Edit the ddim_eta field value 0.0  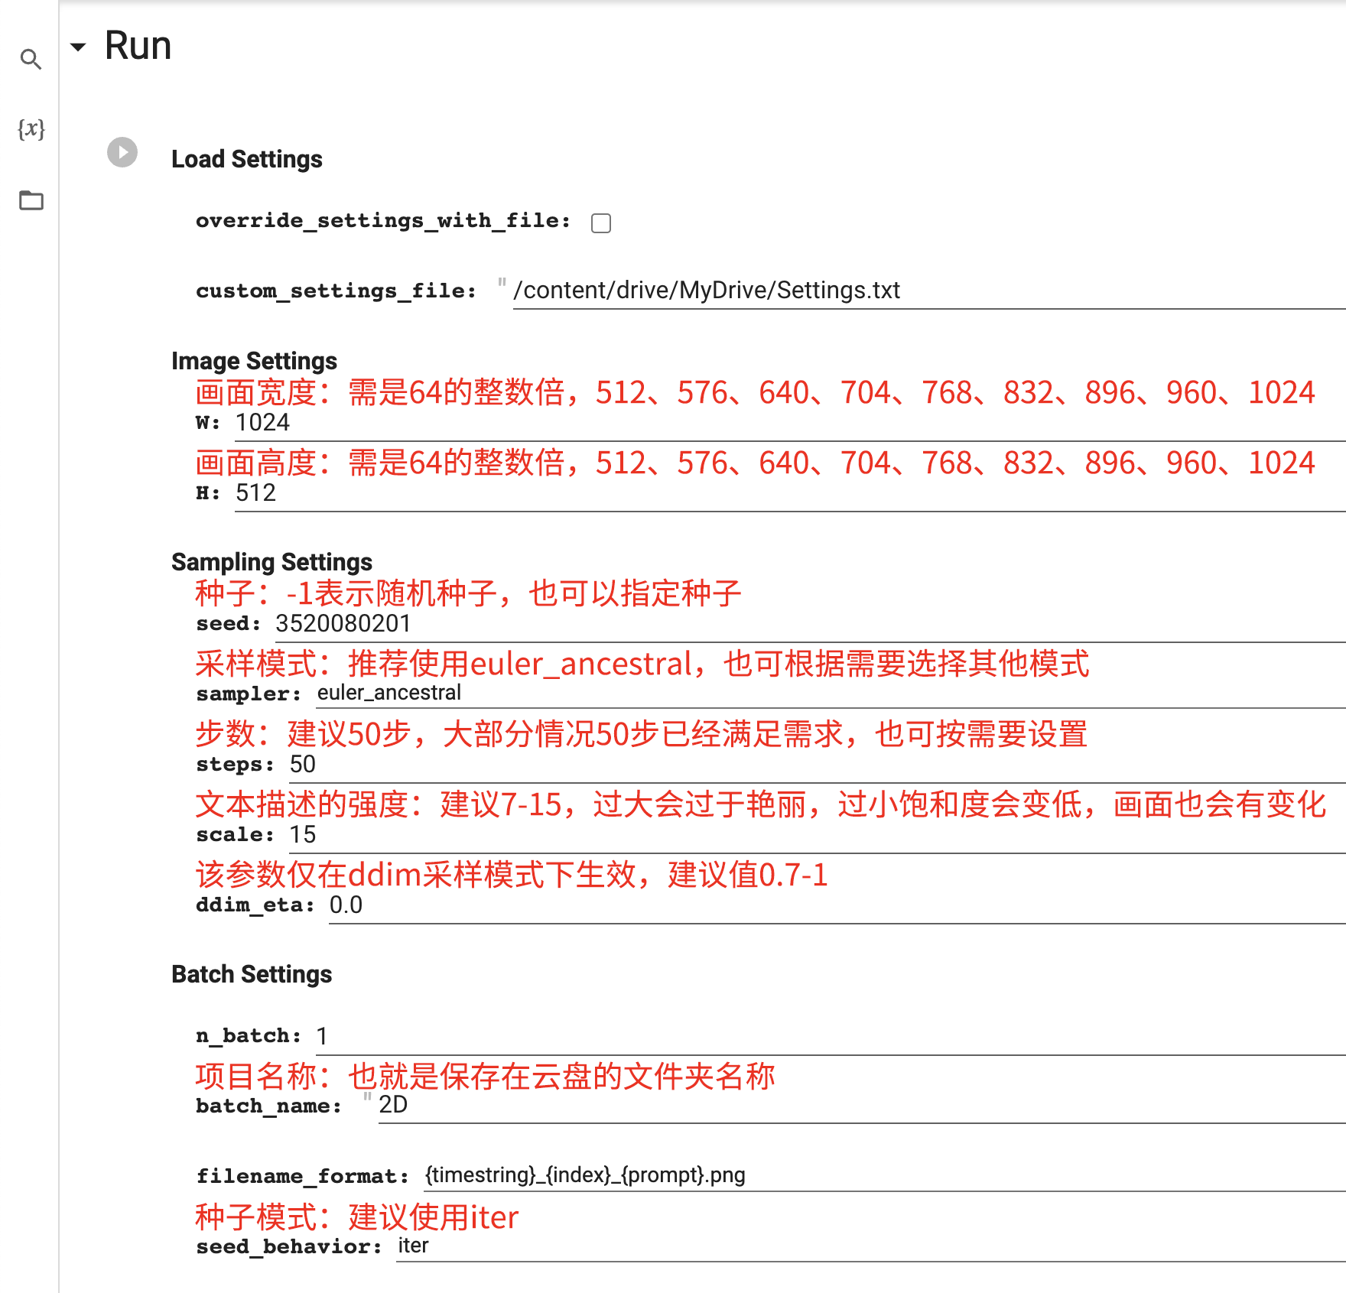tap(837, 905)
